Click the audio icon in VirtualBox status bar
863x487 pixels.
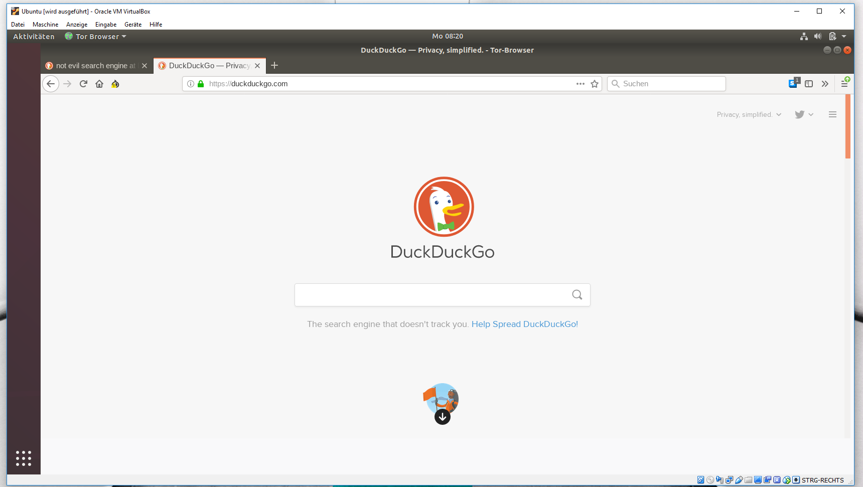(x=720, y=480)
